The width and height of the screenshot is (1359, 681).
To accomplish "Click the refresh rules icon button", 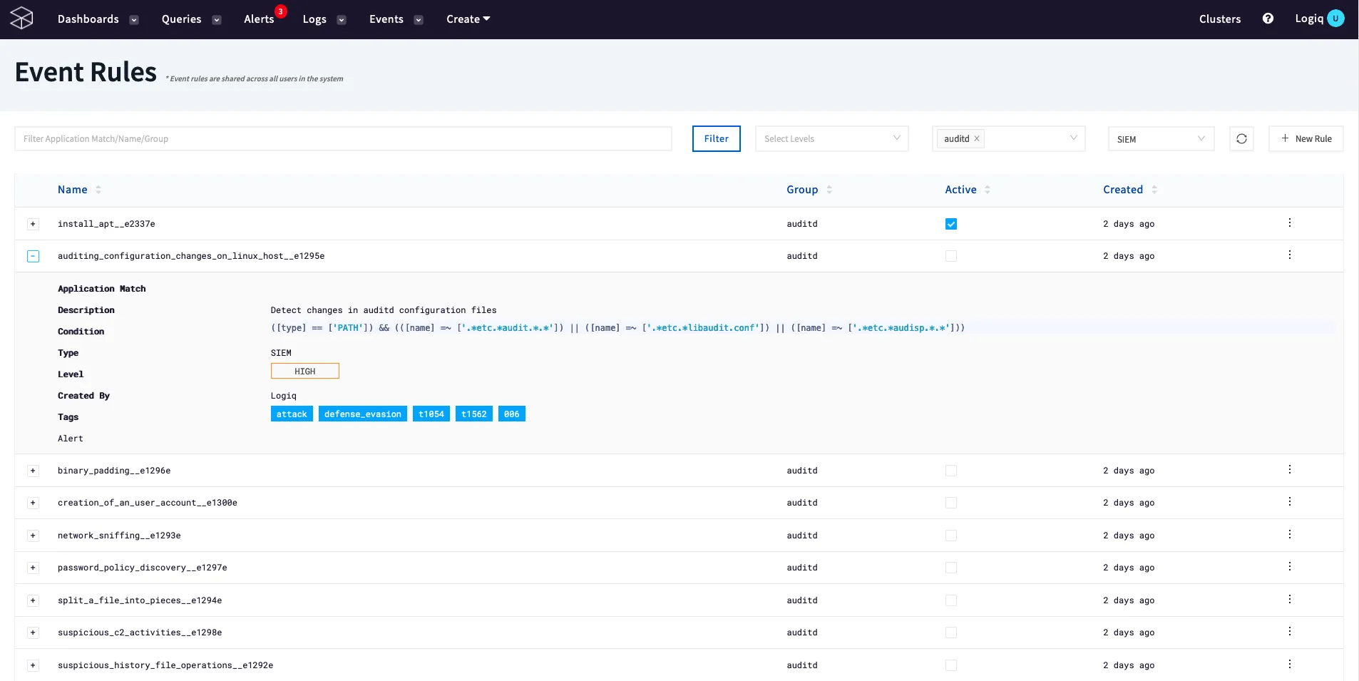I will tap(1241, 139).
